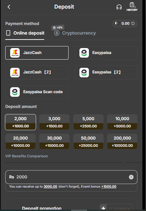Click the Payment method label
This screenshot has width=146, height=211.
click(22, 24)
